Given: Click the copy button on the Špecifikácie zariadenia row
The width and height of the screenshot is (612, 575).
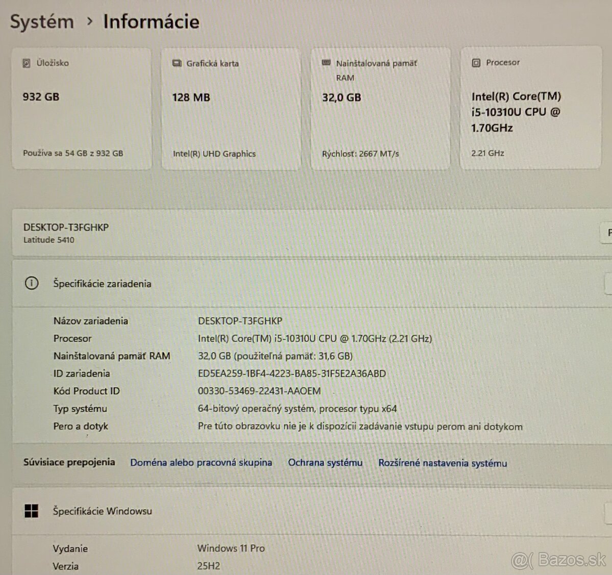Looking at the screenshot, I should tap(607, 284).
